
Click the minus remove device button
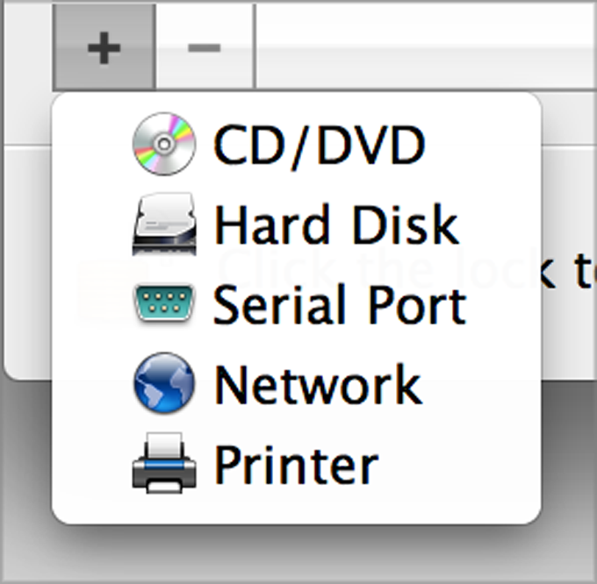click(x=204, y=48)
